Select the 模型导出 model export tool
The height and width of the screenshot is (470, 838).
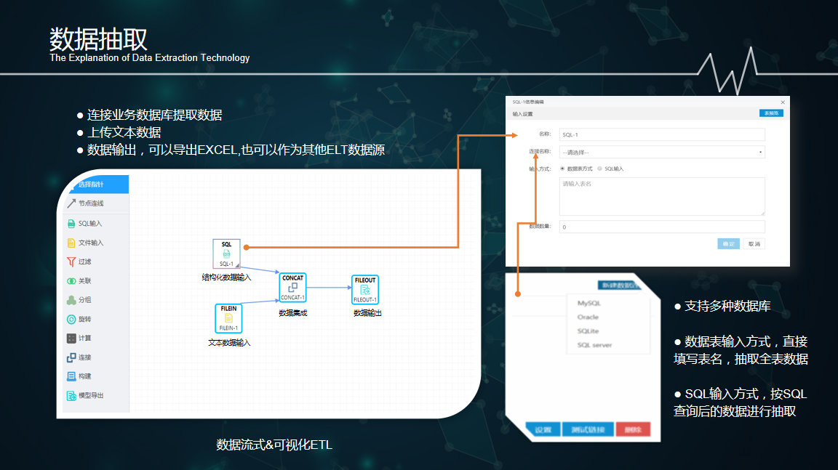(71, 396)
